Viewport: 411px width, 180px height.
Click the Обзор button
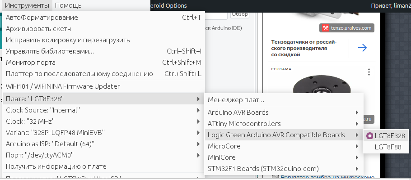(240, 14)
